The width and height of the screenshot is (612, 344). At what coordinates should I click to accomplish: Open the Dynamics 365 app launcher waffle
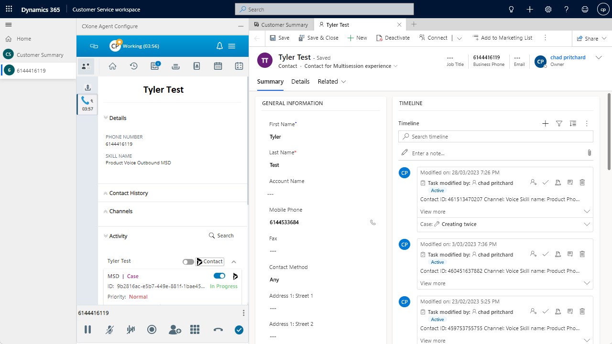(x=9, y=9)
